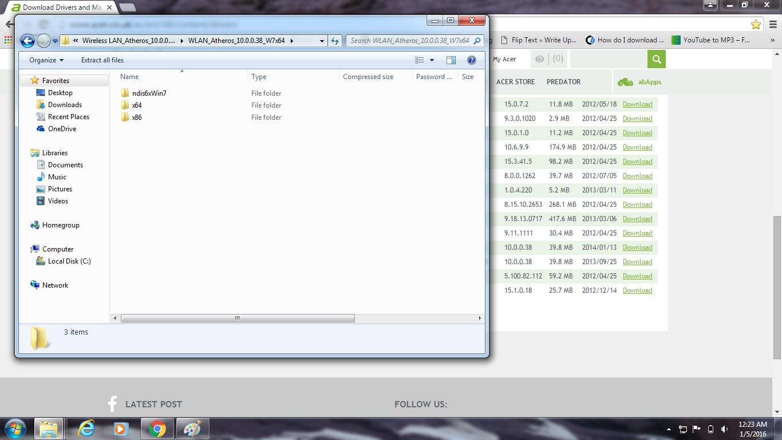Viewport: 782px width, 440px height.
Task: Click the Facebook icon beside LATEST POST
Action: pyautogui.click(x=113, y=404)
